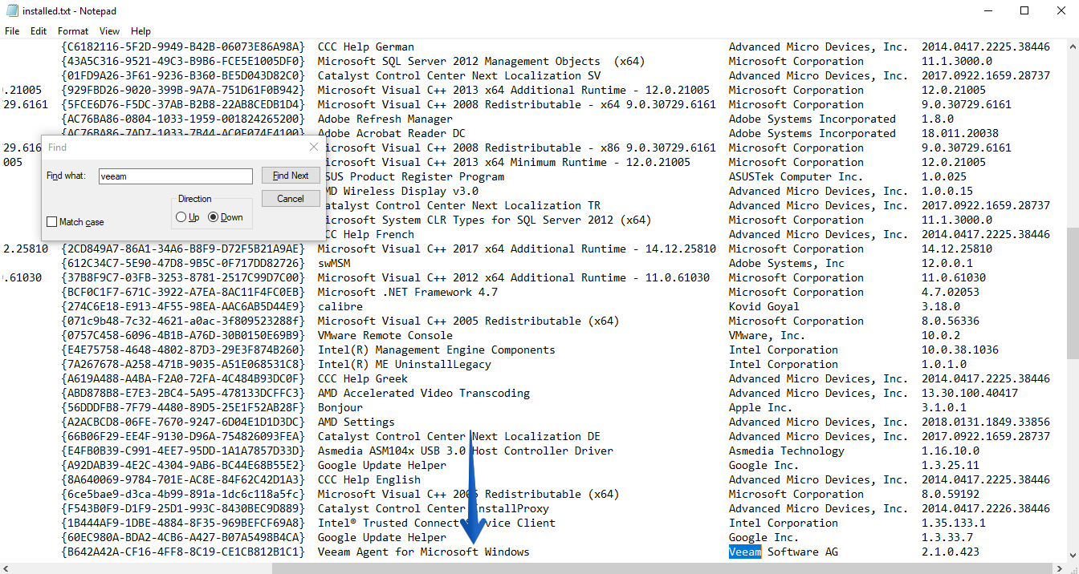Click 'ASUSTek Computer Inc.' vendor text

click(x=796, y=176)
